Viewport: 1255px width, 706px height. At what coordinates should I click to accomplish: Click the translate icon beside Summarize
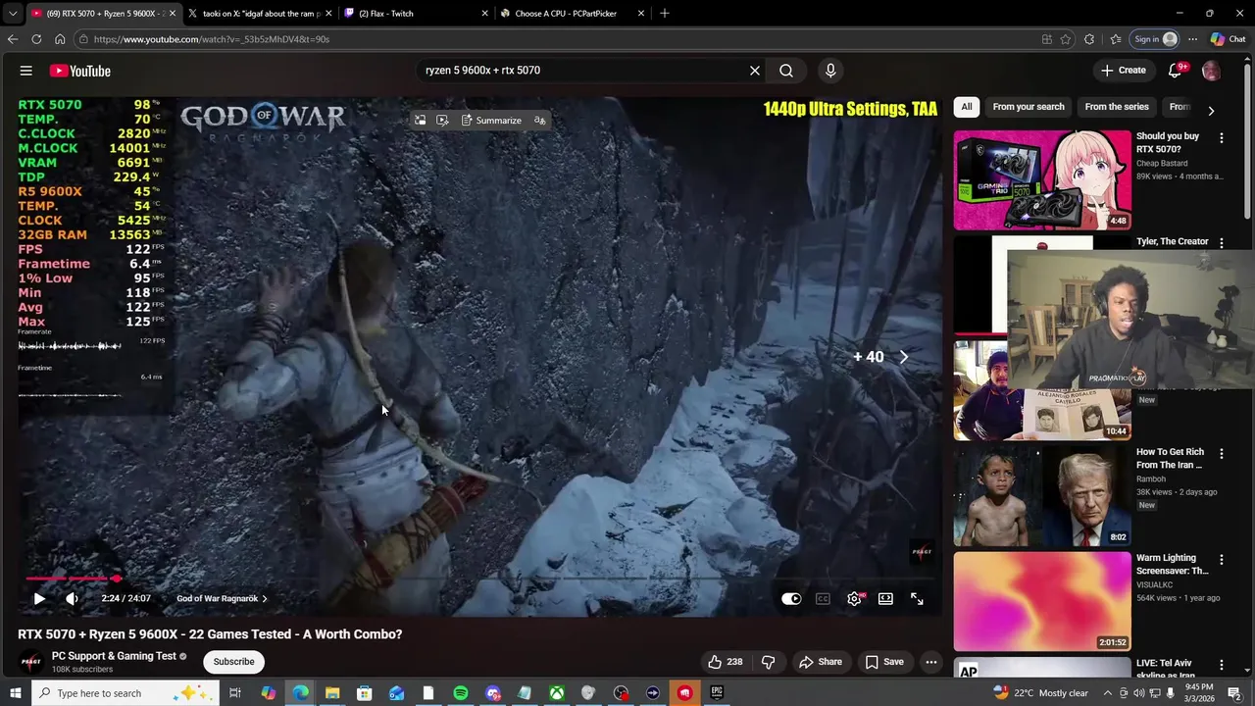[539, 121]
